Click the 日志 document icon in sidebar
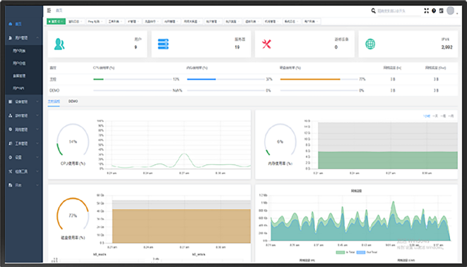467x267 pixels. (x=11, y=185)
